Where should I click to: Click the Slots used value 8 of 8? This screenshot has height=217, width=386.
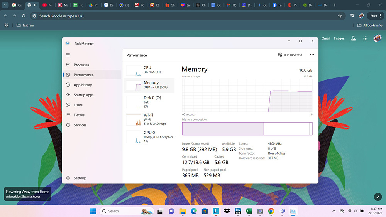(272, 148)
